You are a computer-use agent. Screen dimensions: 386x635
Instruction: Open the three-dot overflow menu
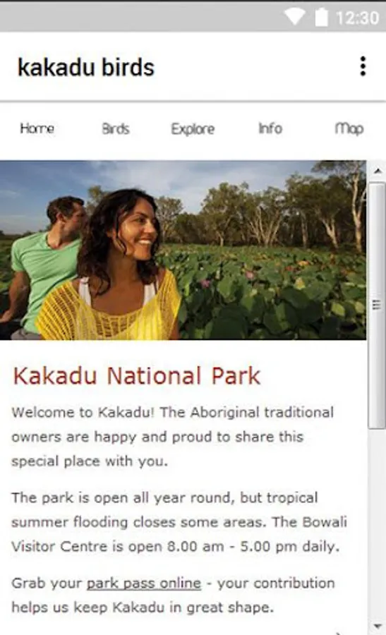click(363, 66)
